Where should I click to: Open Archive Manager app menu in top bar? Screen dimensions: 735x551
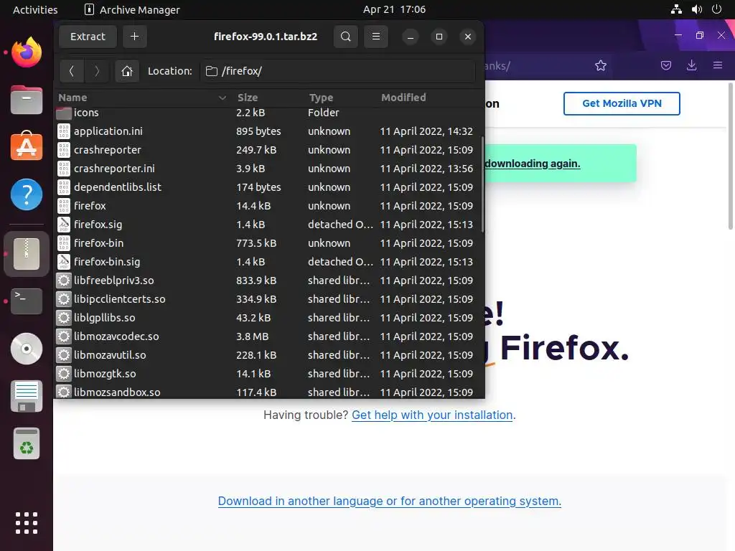pos(132,9)
